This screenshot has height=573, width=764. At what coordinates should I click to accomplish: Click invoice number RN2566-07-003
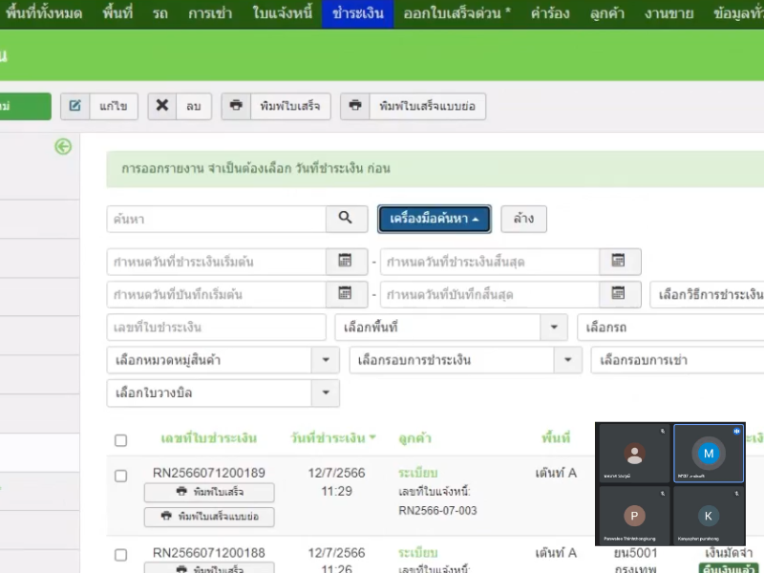(437, 510)
